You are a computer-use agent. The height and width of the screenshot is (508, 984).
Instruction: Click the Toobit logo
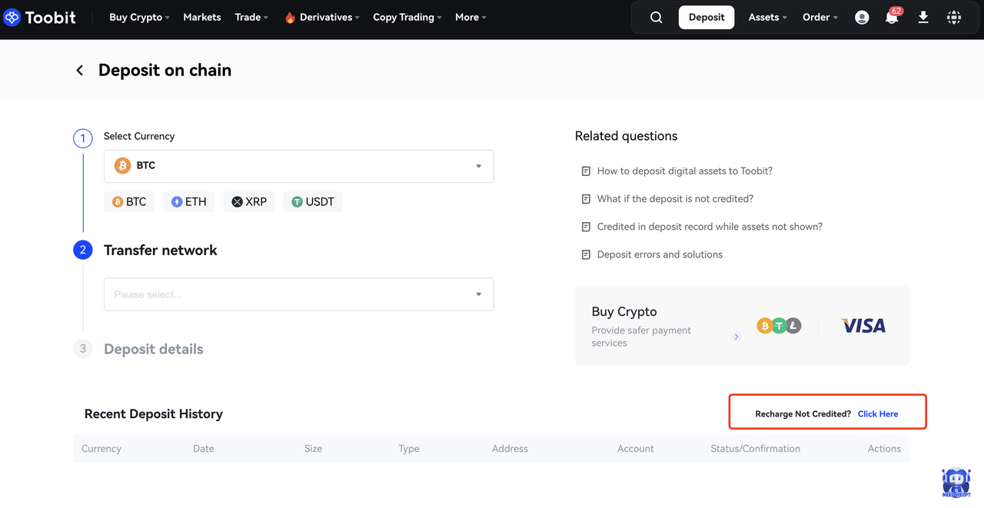(40, 18)
